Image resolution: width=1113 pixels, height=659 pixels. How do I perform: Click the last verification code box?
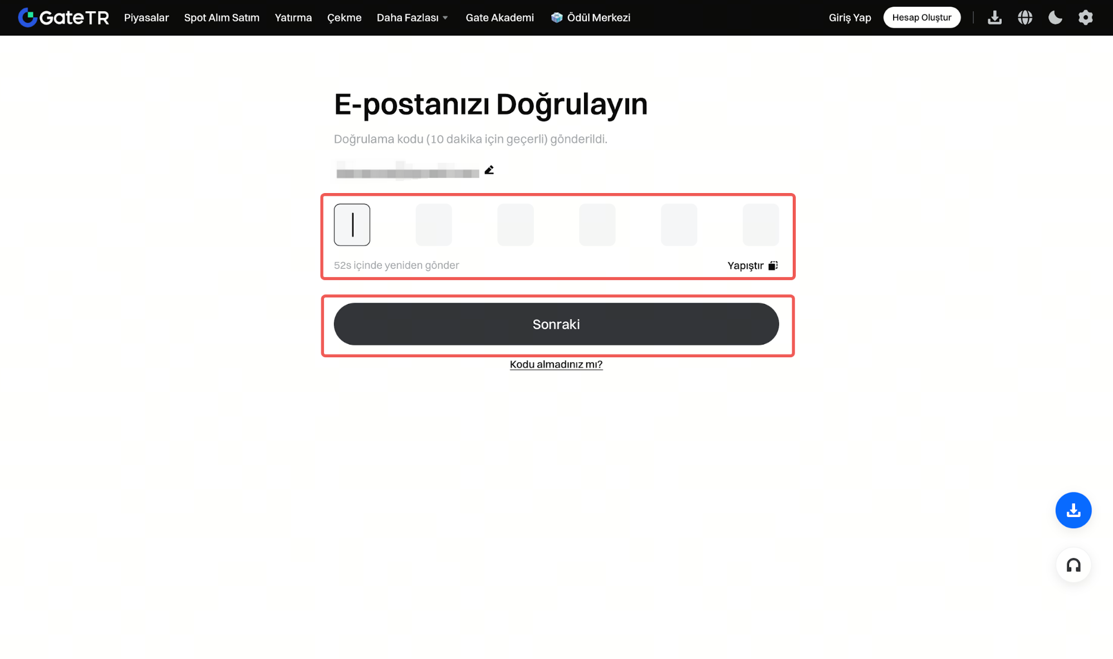pos(761,225)
